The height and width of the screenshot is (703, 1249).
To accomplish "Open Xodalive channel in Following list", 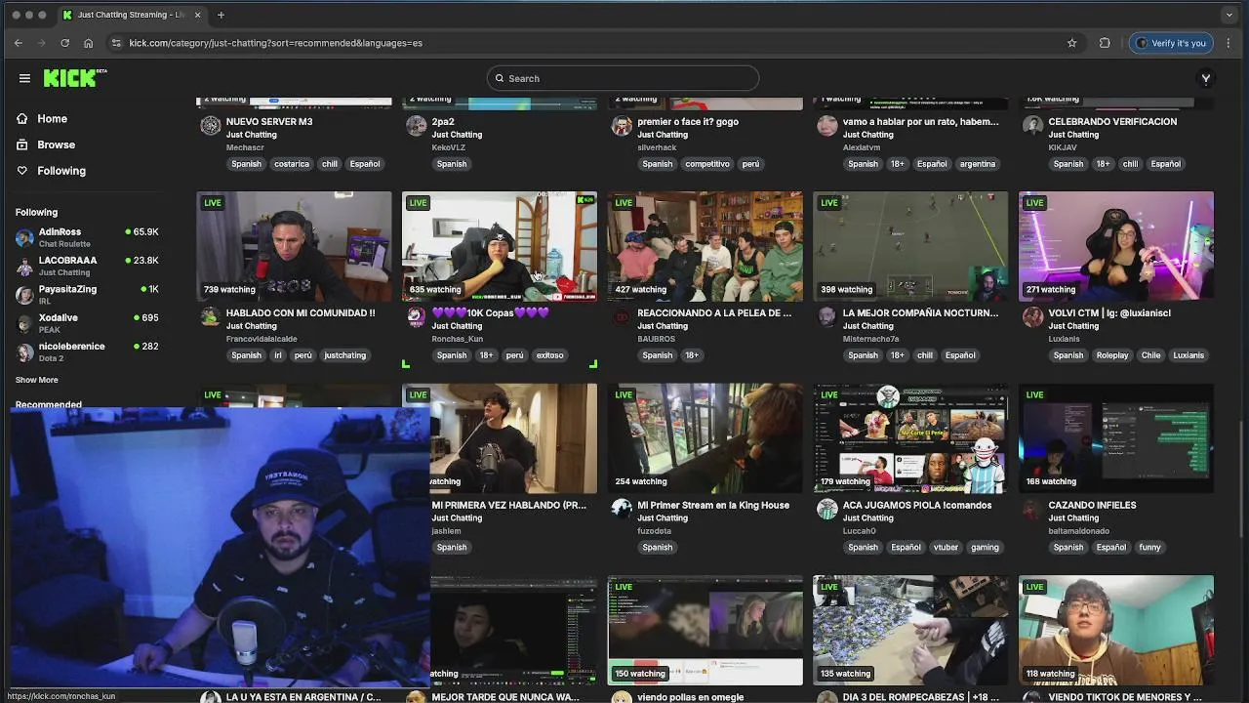I will pyautogui.click(x=87, y=322).
